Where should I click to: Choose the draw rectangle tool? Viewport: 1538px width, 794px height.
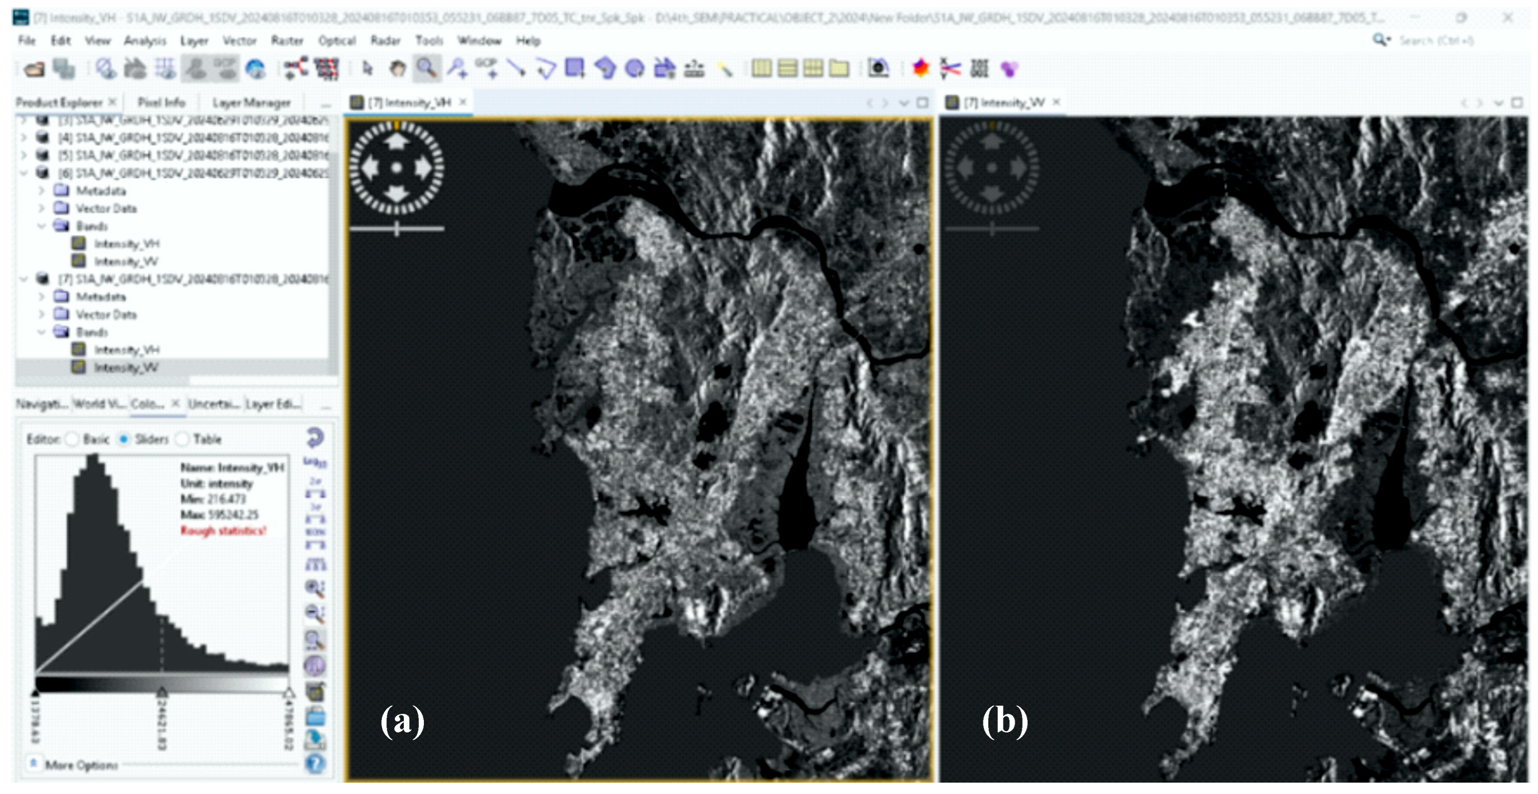(574, 68)
